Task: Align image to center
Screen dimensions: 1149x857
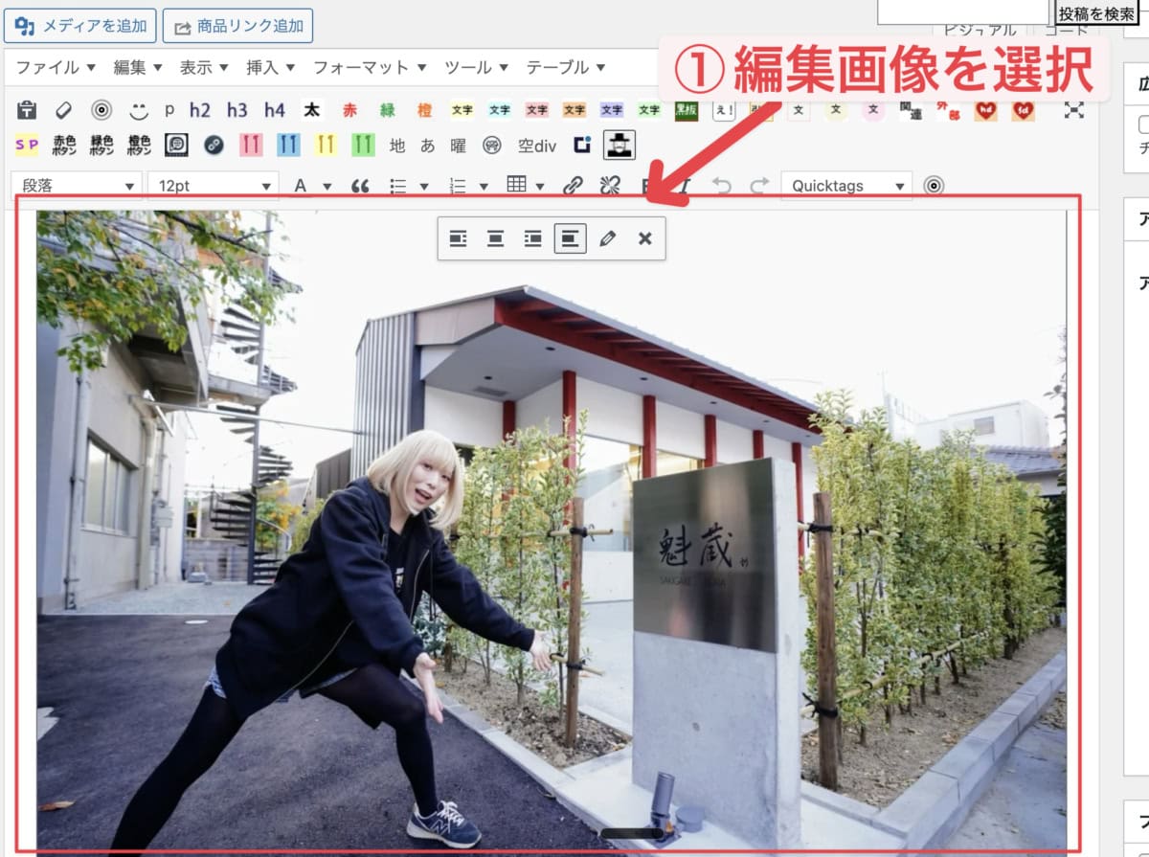Action: coord(495,238)
